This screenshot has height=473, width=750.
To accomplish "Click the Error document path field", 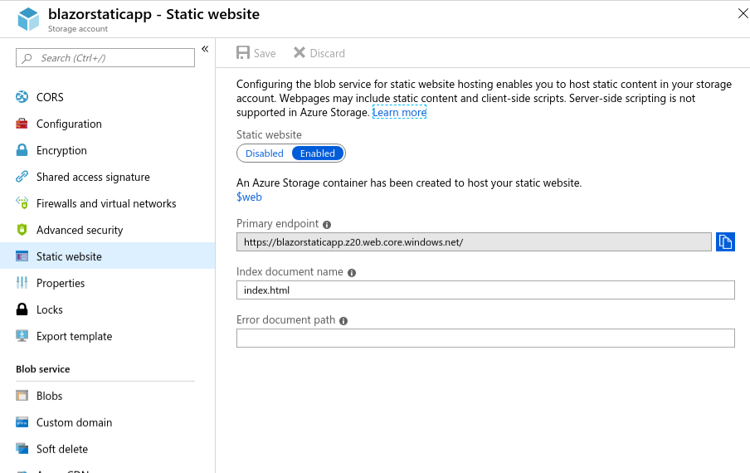I will point(485,338).
